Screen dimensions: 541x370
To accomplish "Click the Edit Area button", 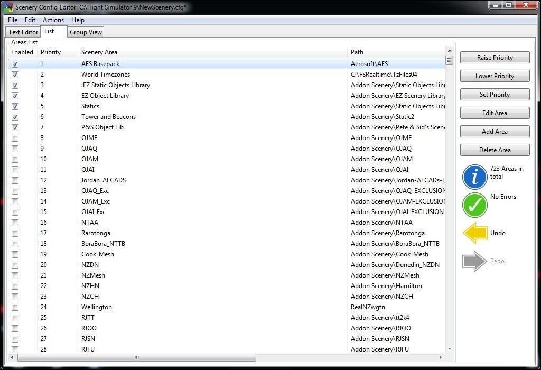I will (495, 113).
